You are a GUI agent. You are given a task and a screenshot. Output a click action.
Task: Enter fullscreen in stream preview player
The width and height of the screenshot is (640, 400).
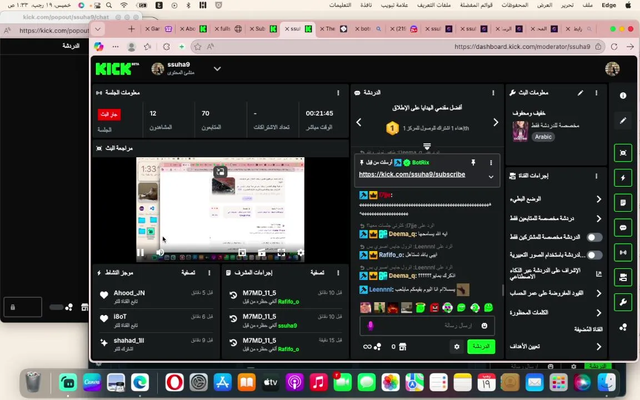pos(281,253)
